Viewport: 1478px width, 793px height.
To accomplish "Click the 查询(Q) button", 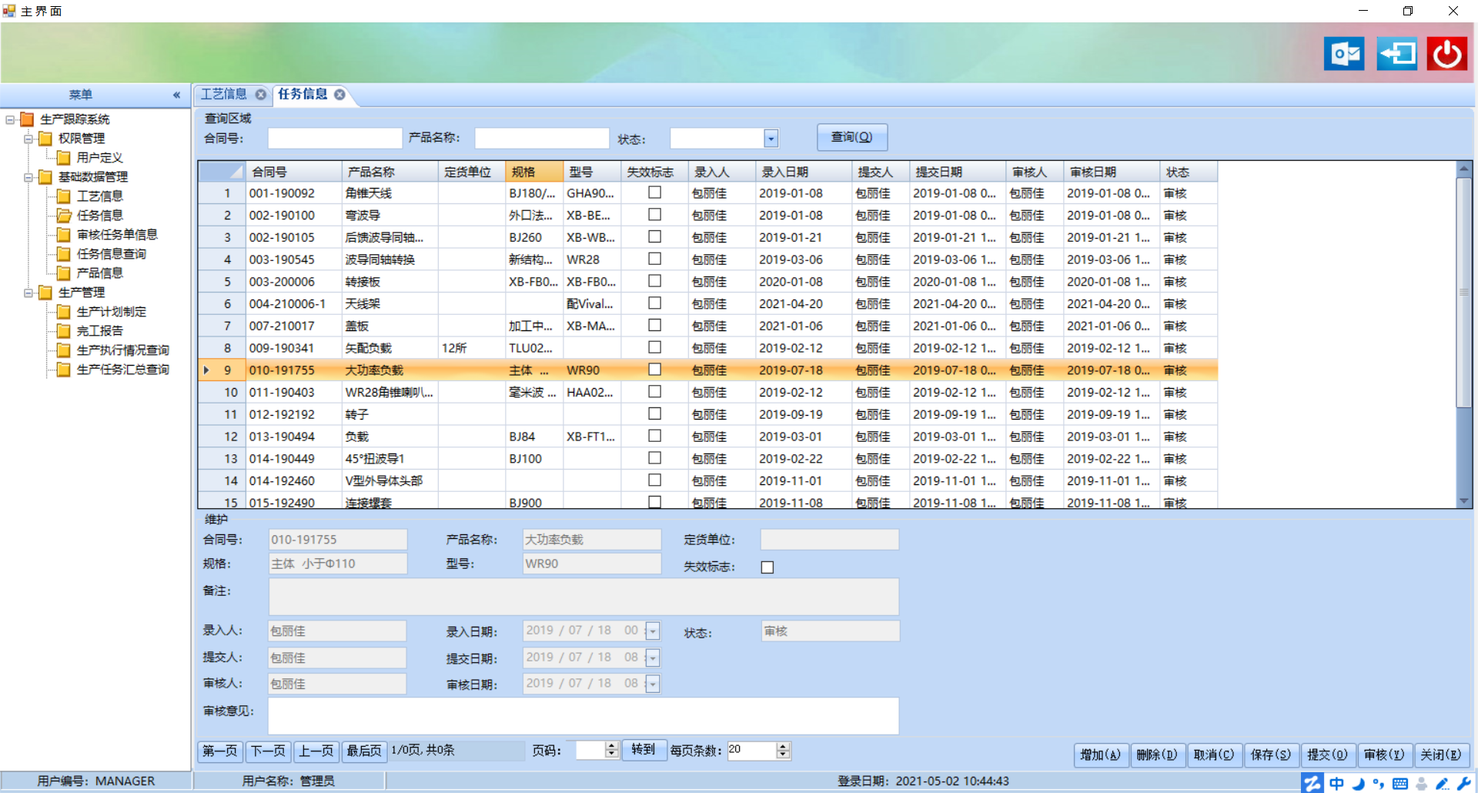I will click(x=852, y=137).
